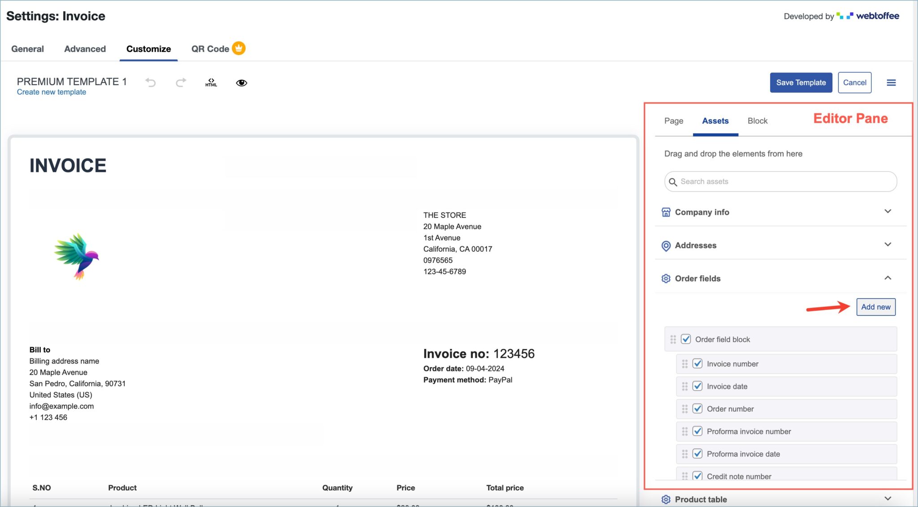Click drag handle beside Invoice date
Viewport: 918px width, 507px height.
(x=685, y=387)
